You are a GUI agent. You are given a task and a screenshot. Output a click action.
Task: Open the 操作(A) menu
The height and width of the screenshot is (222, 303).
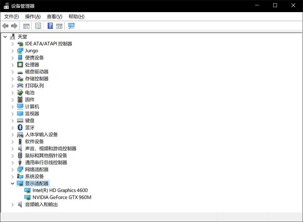(33, 17)
